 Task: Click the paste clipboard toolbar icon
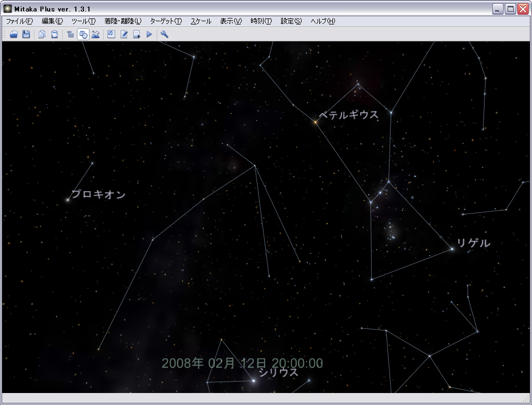pyautogui.click(x=54, y=34)
